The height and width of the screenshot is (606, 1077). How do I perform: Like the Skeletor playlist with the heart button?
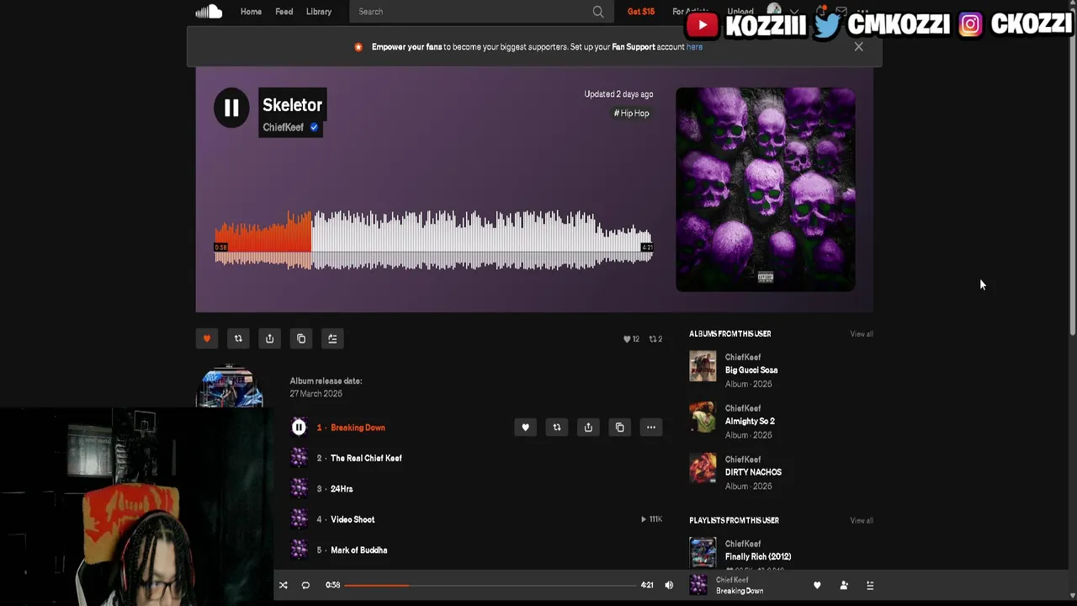pos(207,338)
